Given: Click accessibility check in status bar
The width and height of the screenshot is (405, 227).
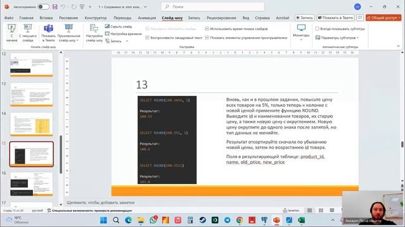Looking at the screenshot, I should pos(90,211).
